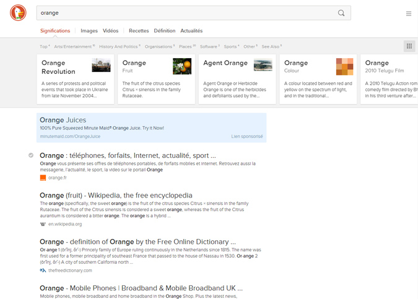Click the Wikipedia favicon under result

tap(43, 224)
